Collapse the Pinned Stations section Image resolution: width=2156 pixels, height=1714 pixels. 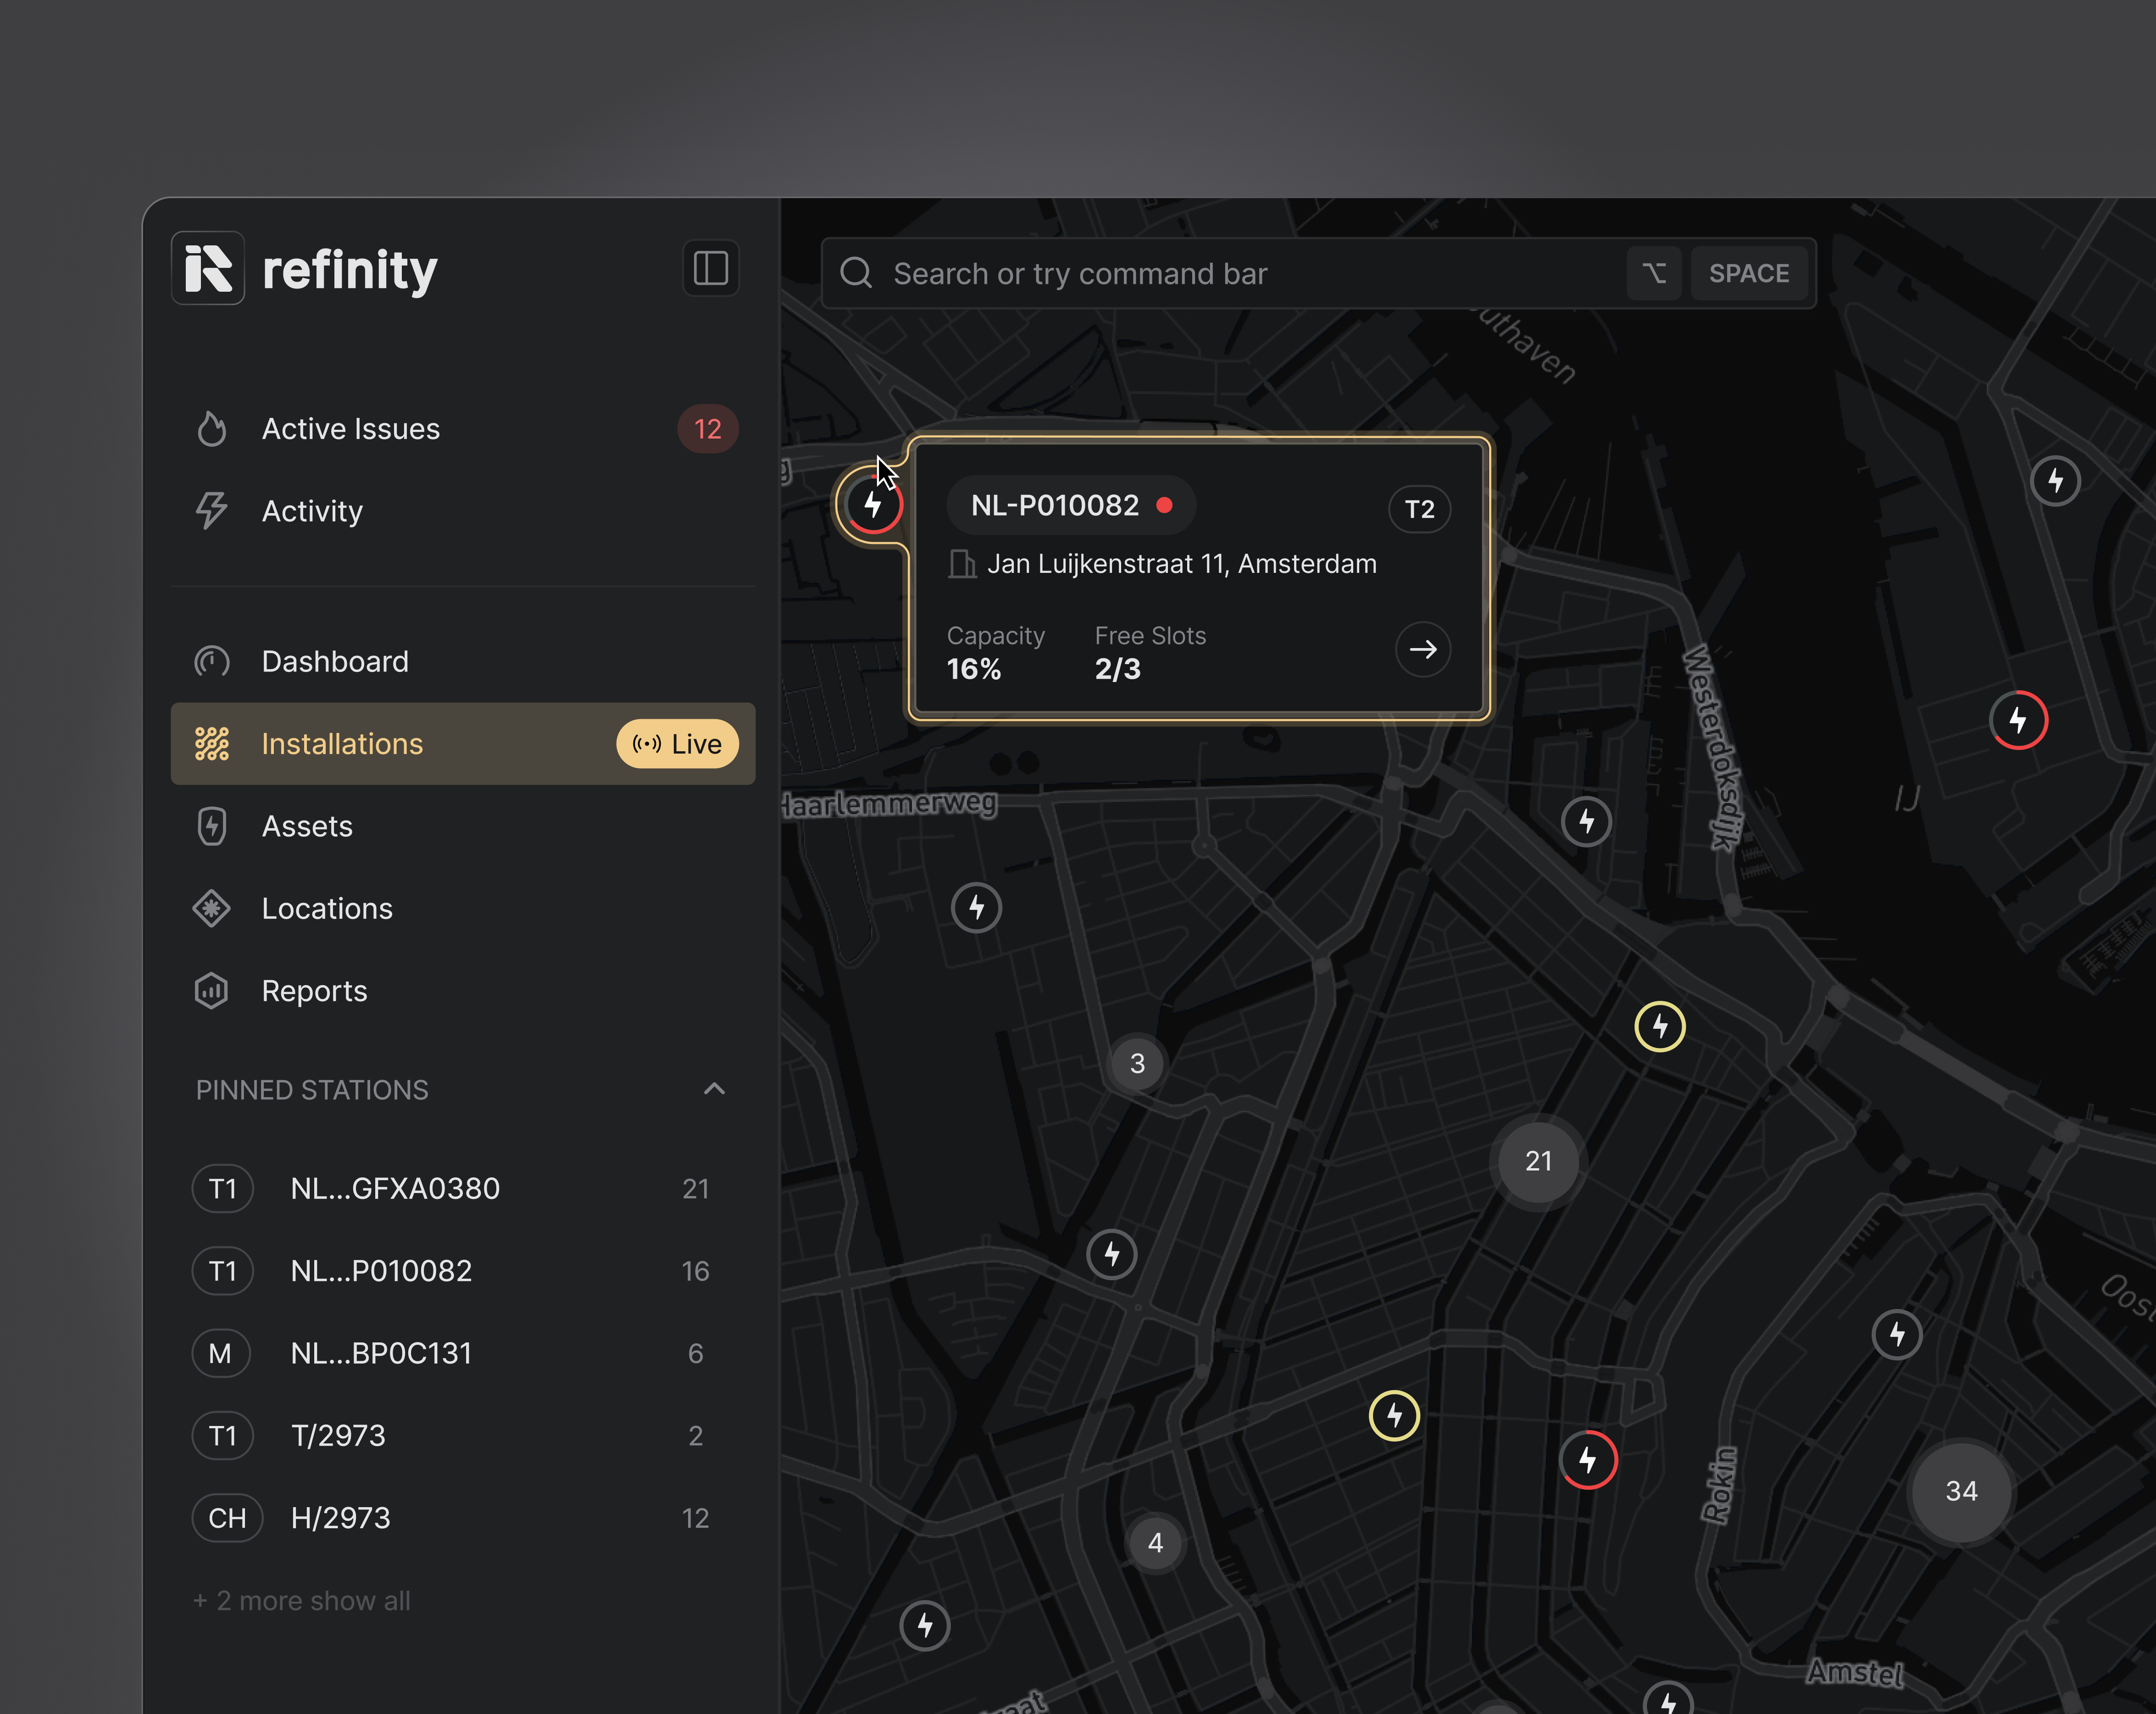(x=714, y=1089)
